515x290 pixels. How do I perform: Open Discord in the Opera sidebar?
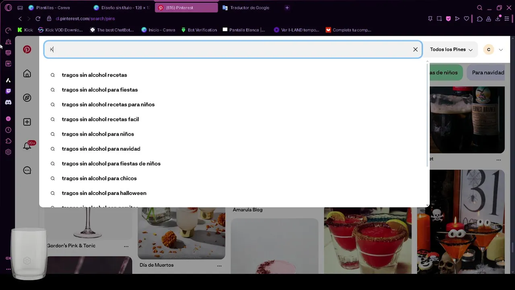click(x=8, y=102)
